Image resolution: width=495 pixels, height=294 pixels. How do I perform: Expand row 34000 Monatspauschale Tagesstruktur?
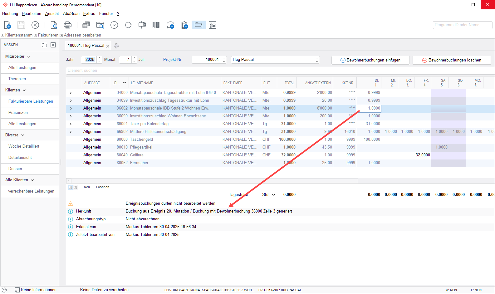(x=71, y=93)
